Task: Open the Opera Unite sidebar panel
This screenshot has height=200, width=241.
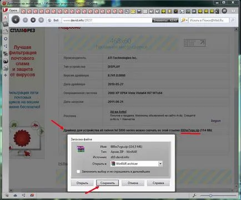Action: [6, 46]
